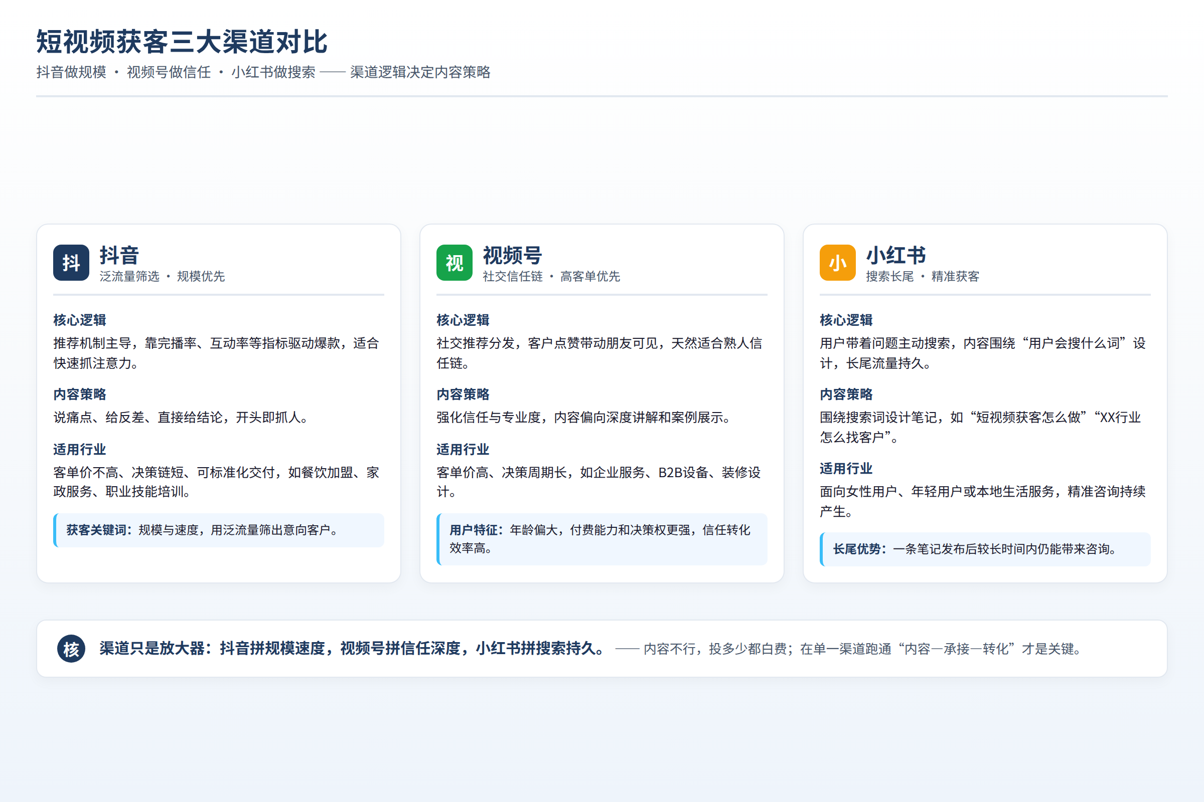The image size is (1204, 802).
Task: Click 内容策略 label in 视频号 card
Action: pyautogui.click(x=463, y=394)
